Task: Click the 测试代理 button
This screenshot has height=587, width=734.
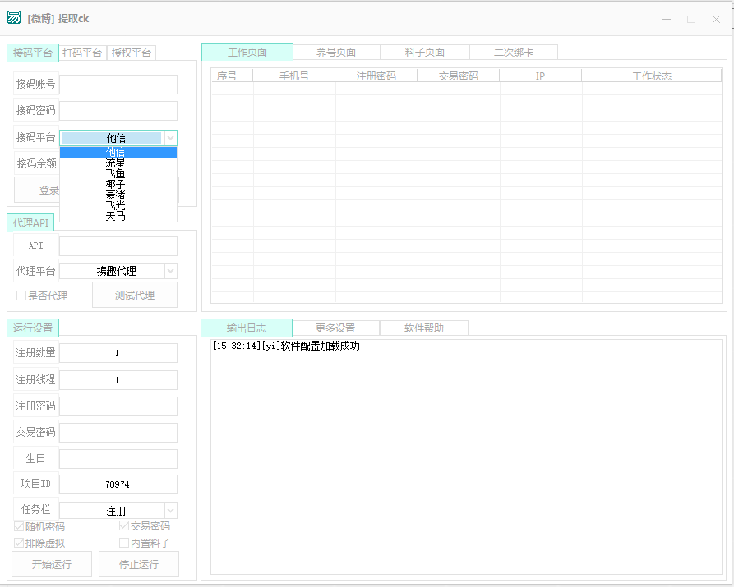Action: point(134,296)
